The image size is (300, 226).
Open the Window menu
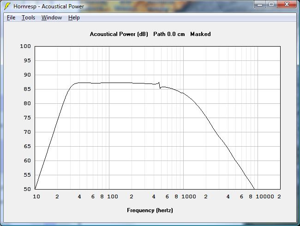(x=52, y=18)
